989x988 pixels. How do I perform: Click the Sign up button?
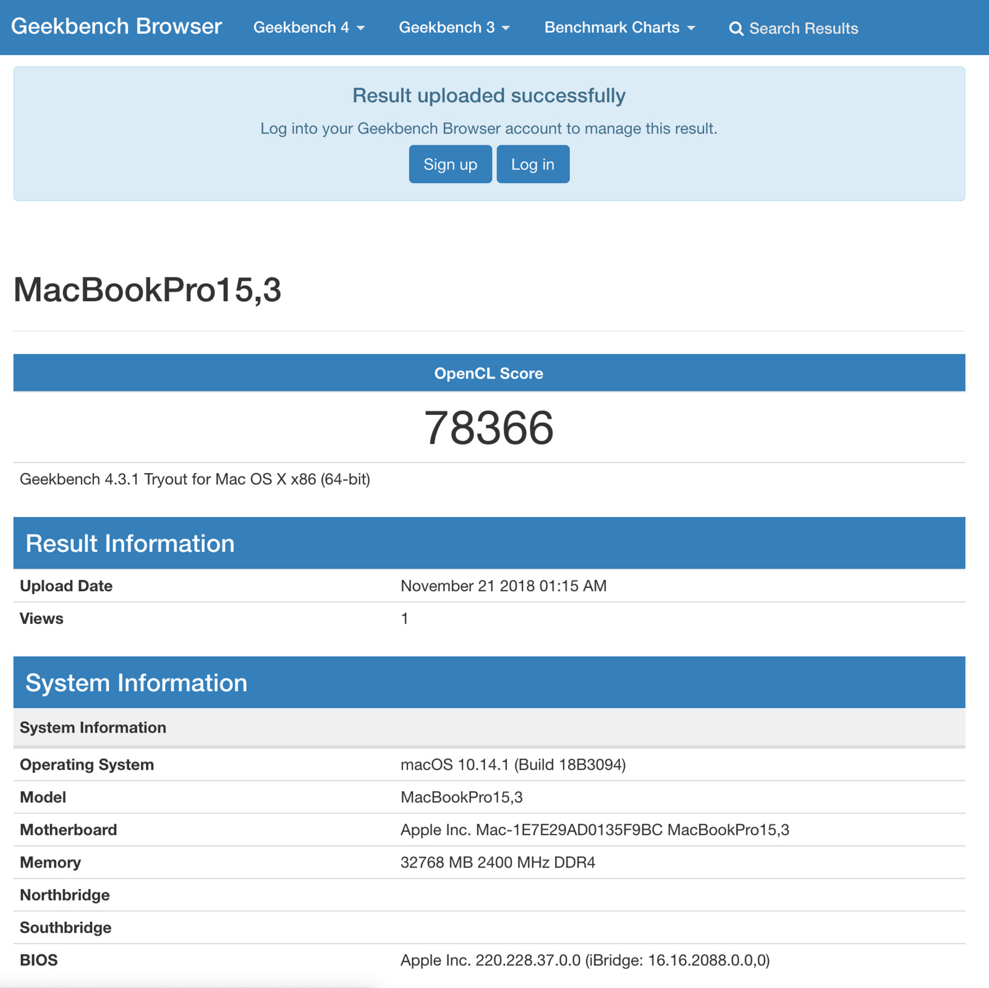(x=450, y=164)
